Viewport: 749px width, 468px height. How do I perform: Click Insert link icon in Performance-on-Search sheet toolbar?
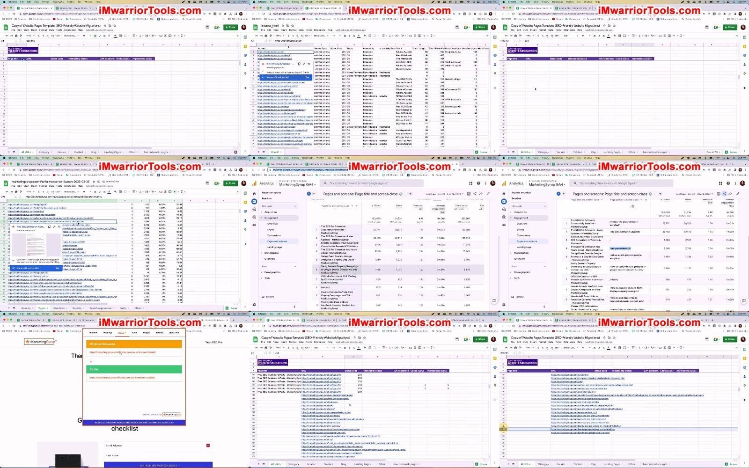tap(161, 192)
